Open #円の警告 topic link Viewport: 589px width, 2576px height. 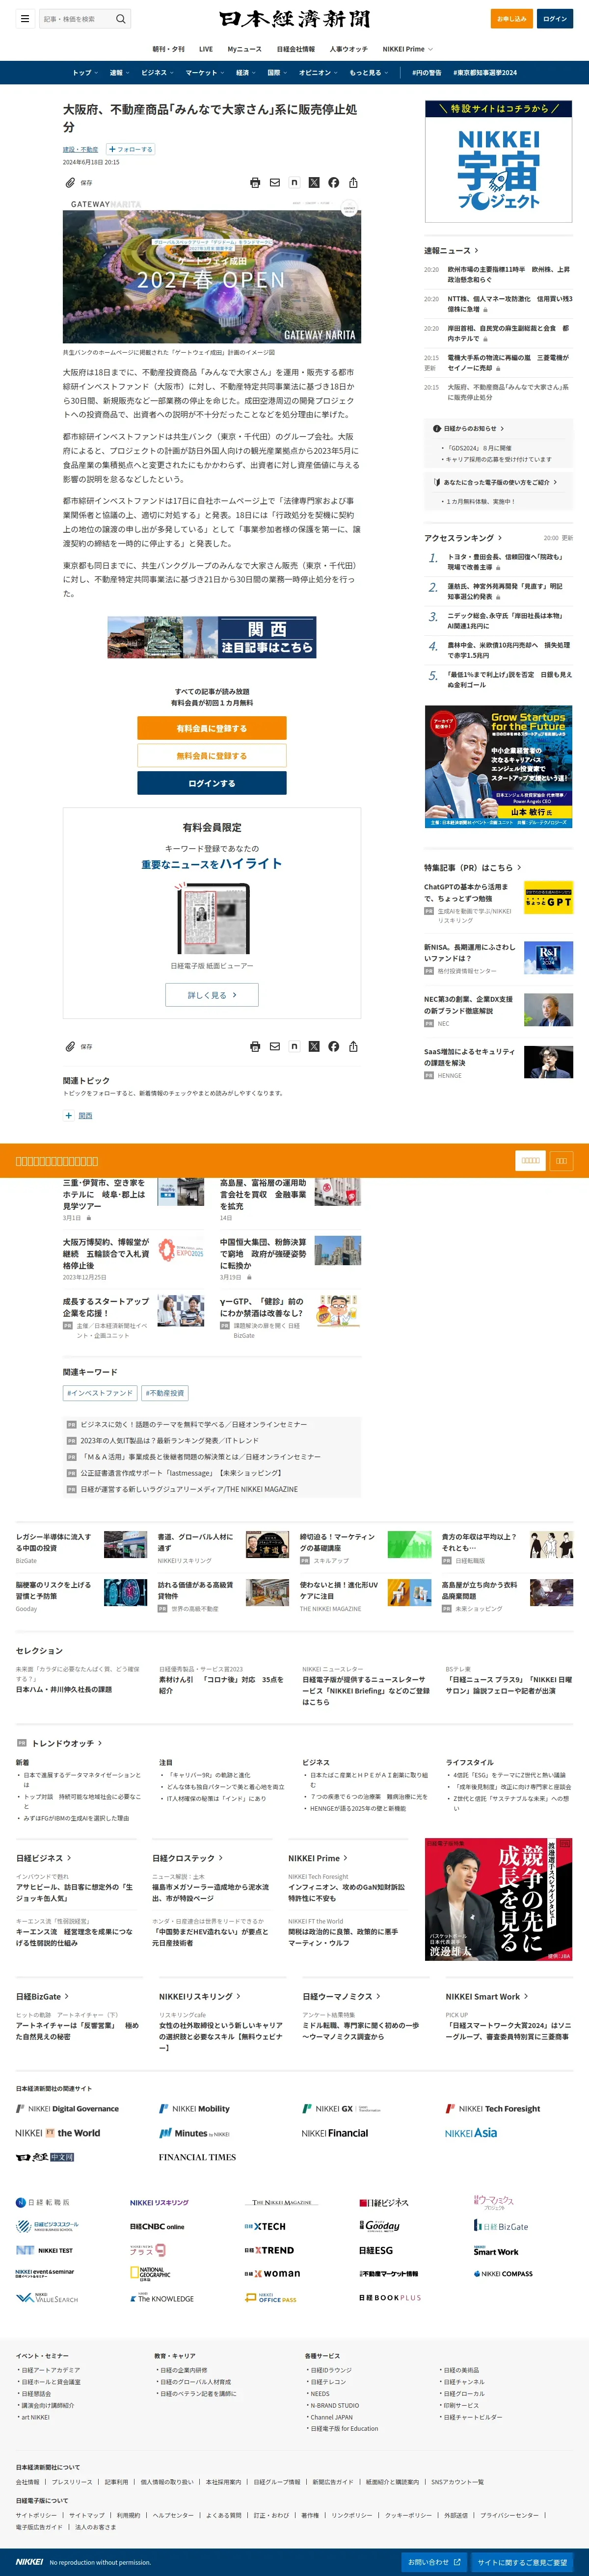427,72
